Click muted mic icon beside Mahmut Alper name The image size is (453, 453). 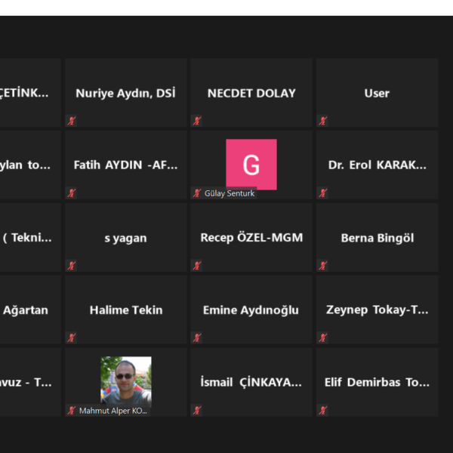[x=72, y=410]
